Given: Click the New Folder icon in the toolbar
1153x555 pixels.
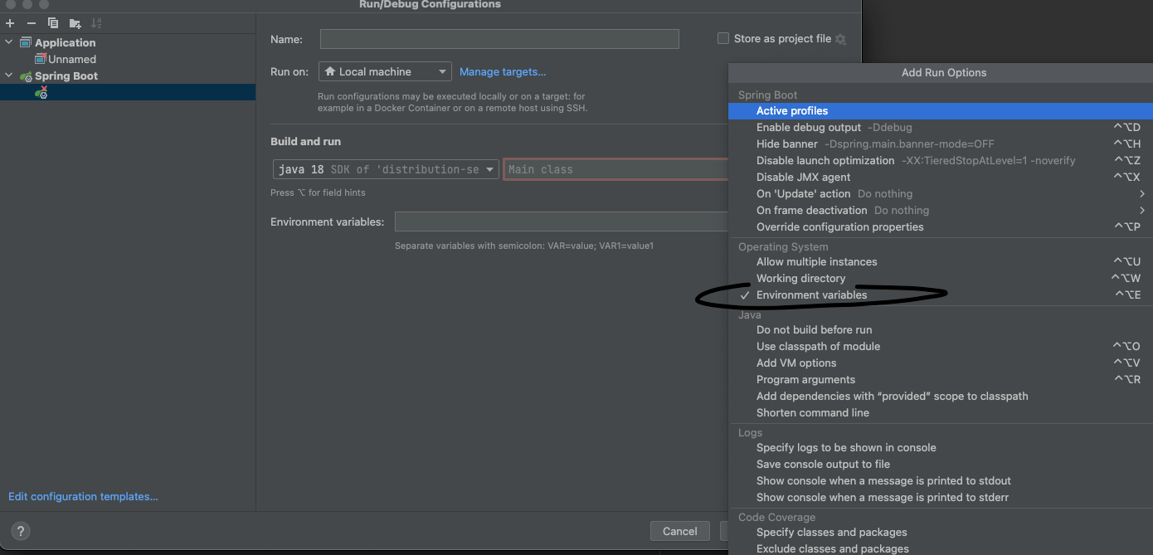Looking at the screenshot, I should pos(74,23).
